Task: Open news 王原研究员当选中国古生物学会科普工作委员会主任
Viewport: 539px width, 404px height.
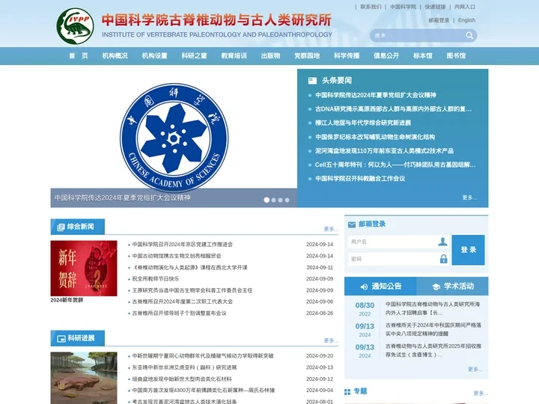Action: [192, 290]
